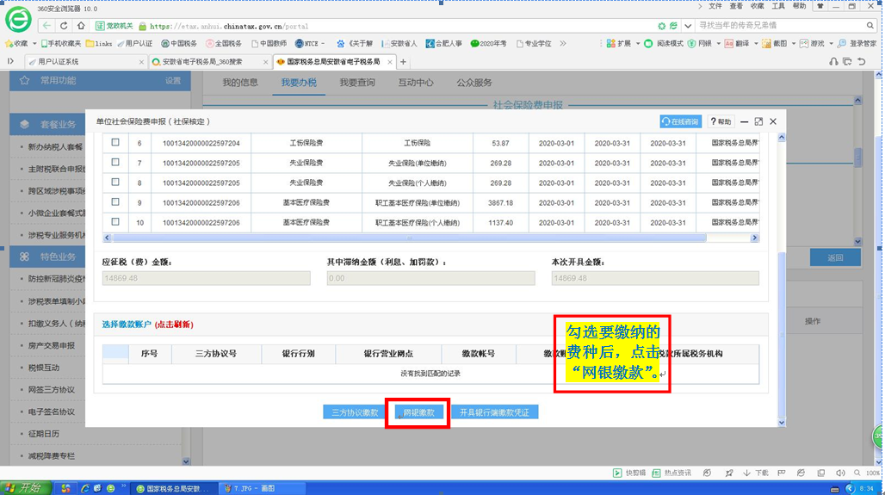Open 游戏 dropdown arrow
Screen dimensions: 885x495
coord(831,43)
